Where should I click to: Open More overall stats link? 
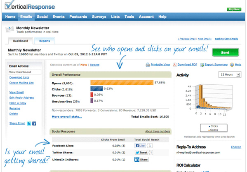pyautogui.click(x=67, y=117)
